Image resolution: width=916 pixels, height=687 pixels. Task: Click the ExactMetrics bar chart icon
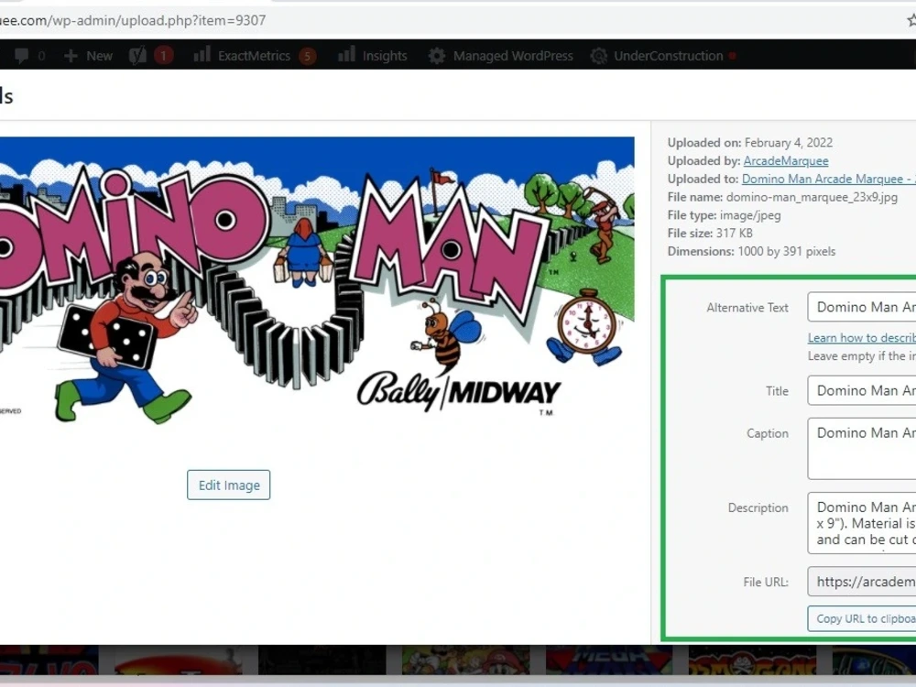coord(202,55)
